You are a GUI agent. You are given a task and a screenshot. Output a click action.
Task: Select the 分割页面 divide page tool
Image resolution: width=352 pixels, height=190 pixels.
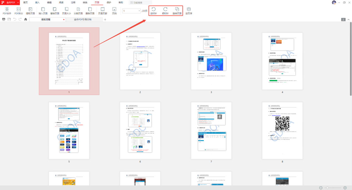pos(78,11)
